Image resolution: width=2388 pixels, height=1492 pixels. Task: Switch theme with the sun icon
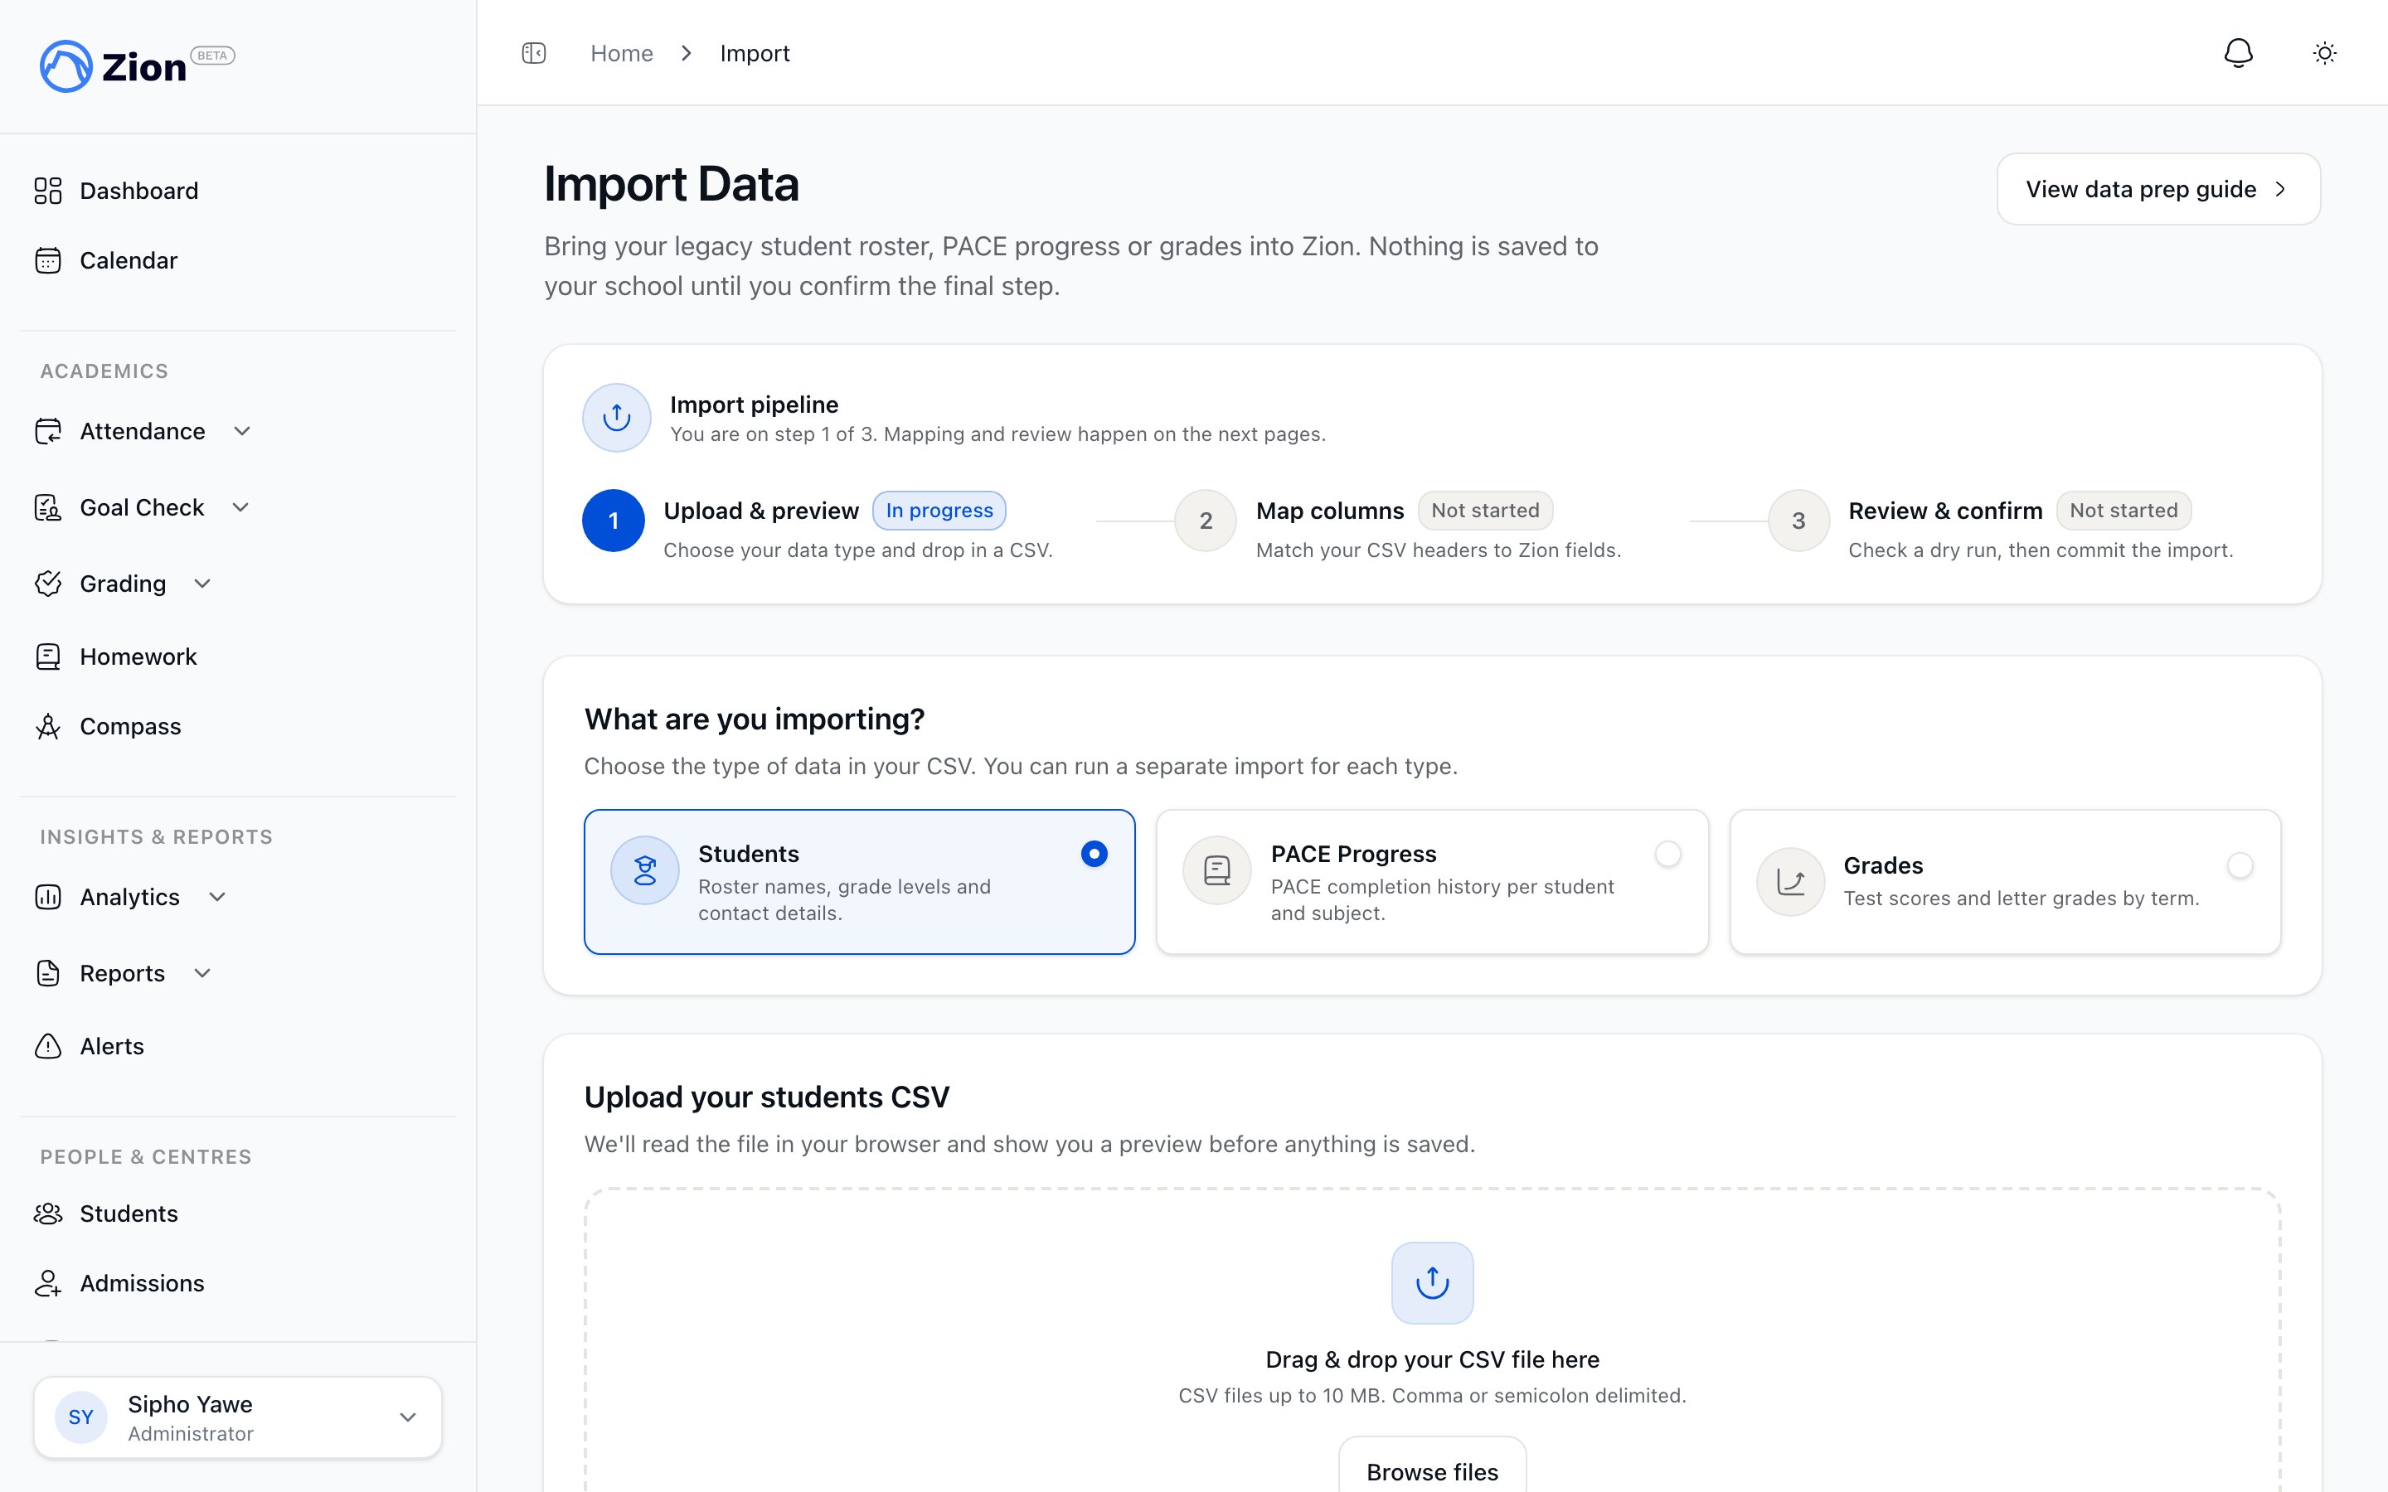coord(2325,53)
